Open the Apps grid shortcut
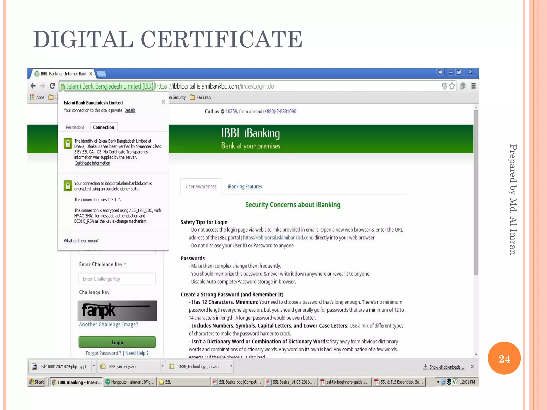Viewport: 547px width, 410px height. pos(37,97)
